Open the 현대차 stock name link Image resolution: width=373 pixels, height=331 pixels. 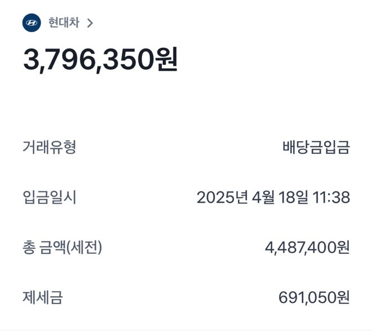64,23
